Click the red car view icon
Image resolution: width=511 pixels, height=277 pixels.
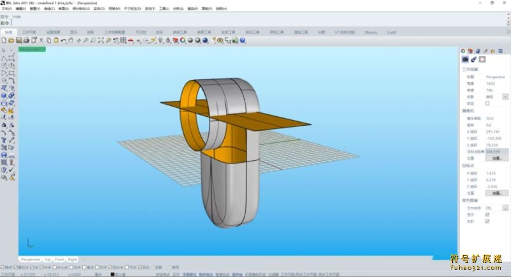[x=131, y=40]
